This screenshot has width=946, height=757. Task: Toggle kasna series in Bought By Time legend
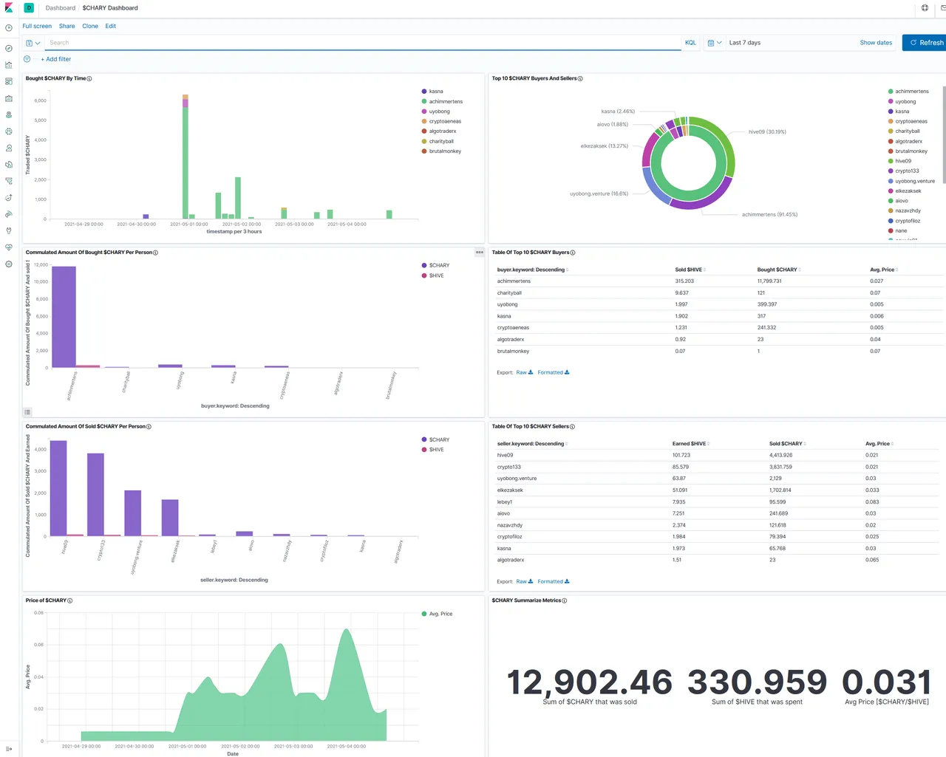click(x=436, y=92)
